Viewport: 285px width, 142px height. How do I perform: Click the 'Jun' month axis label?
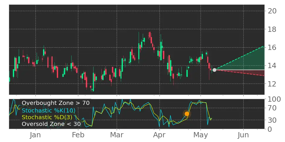243,135
